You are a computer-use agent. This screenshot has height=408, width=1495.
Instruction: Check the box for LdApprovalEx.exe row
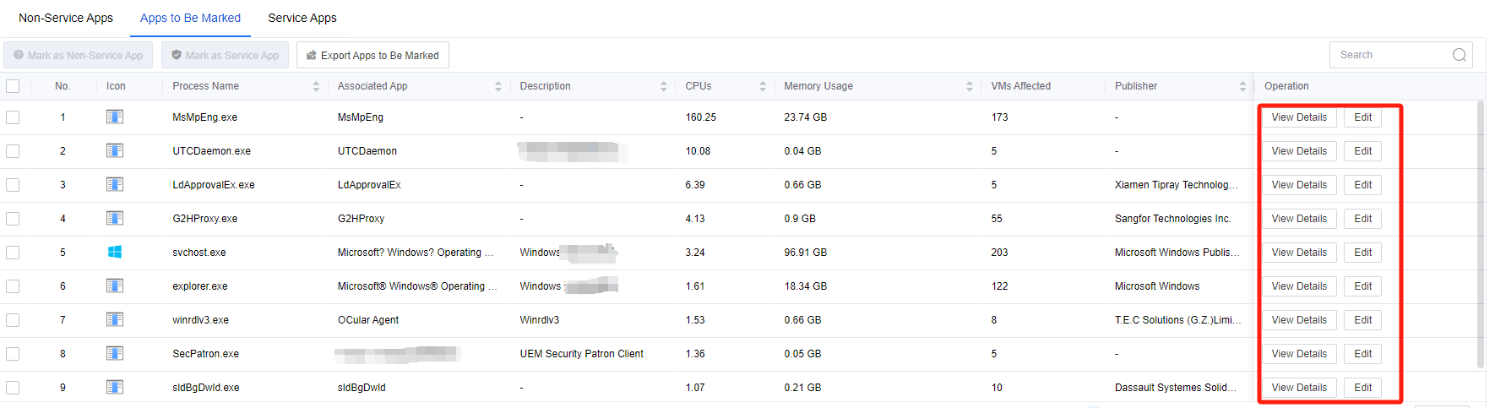pyautogui.click(x=13, y=185)
